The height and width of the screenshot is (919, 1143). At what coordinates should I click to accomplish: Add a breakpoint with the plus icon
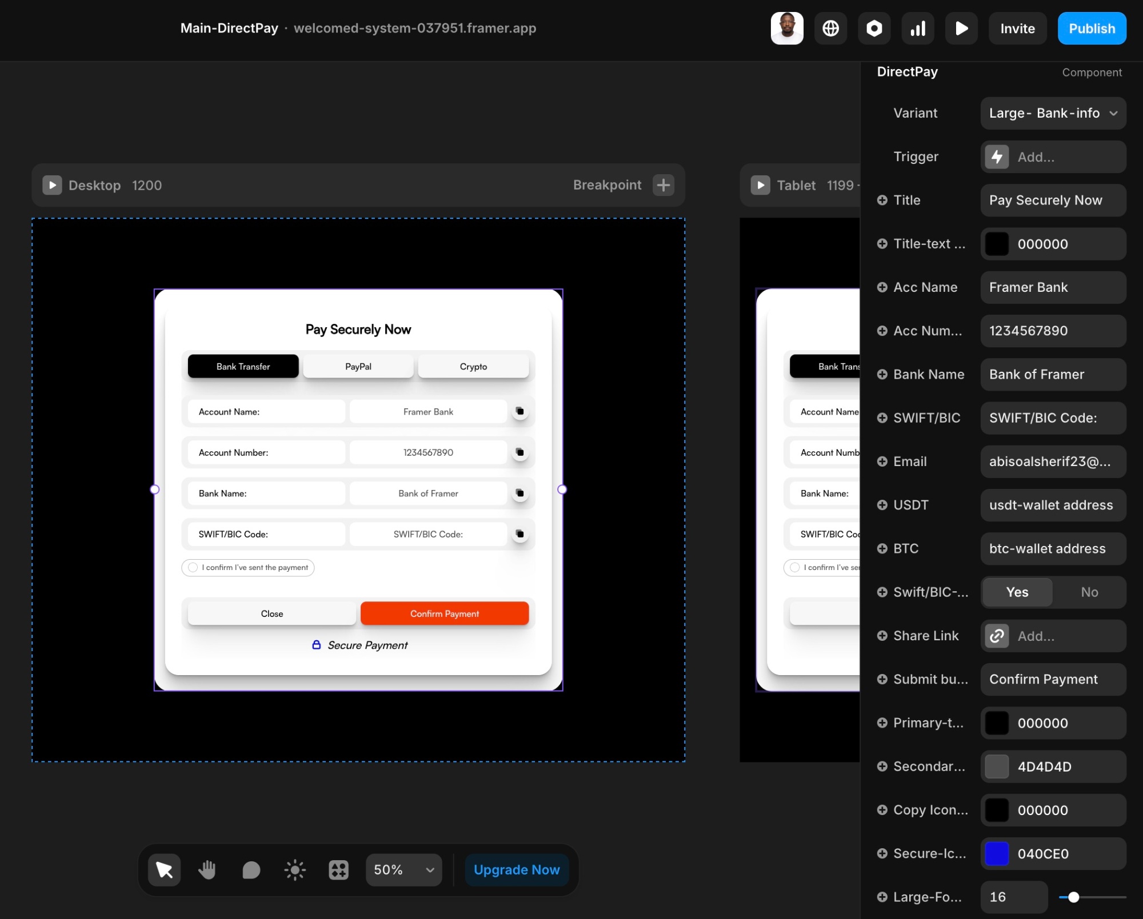[663, 185]
